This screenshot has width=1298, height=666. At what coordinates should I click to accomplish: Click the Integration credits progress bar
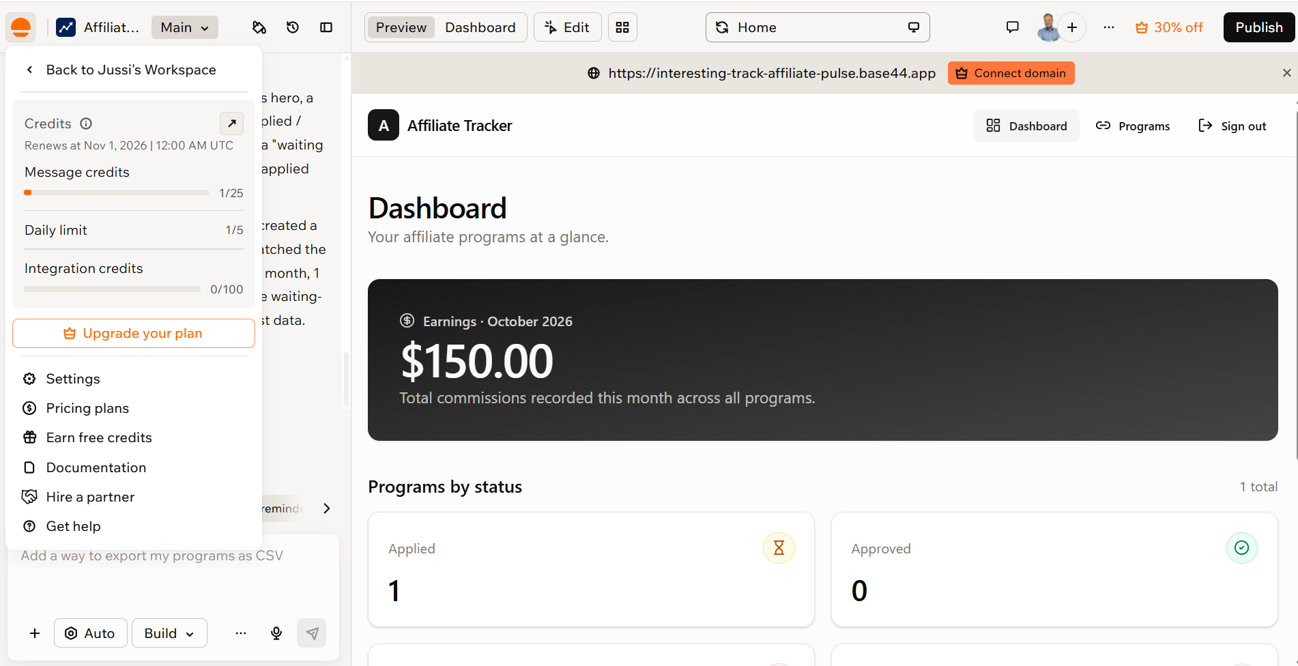(113, 289)
